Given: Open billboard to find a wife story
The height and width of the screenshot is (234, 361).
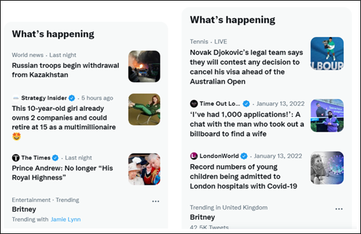Looking at the screenshot, I should pos(247,124).
